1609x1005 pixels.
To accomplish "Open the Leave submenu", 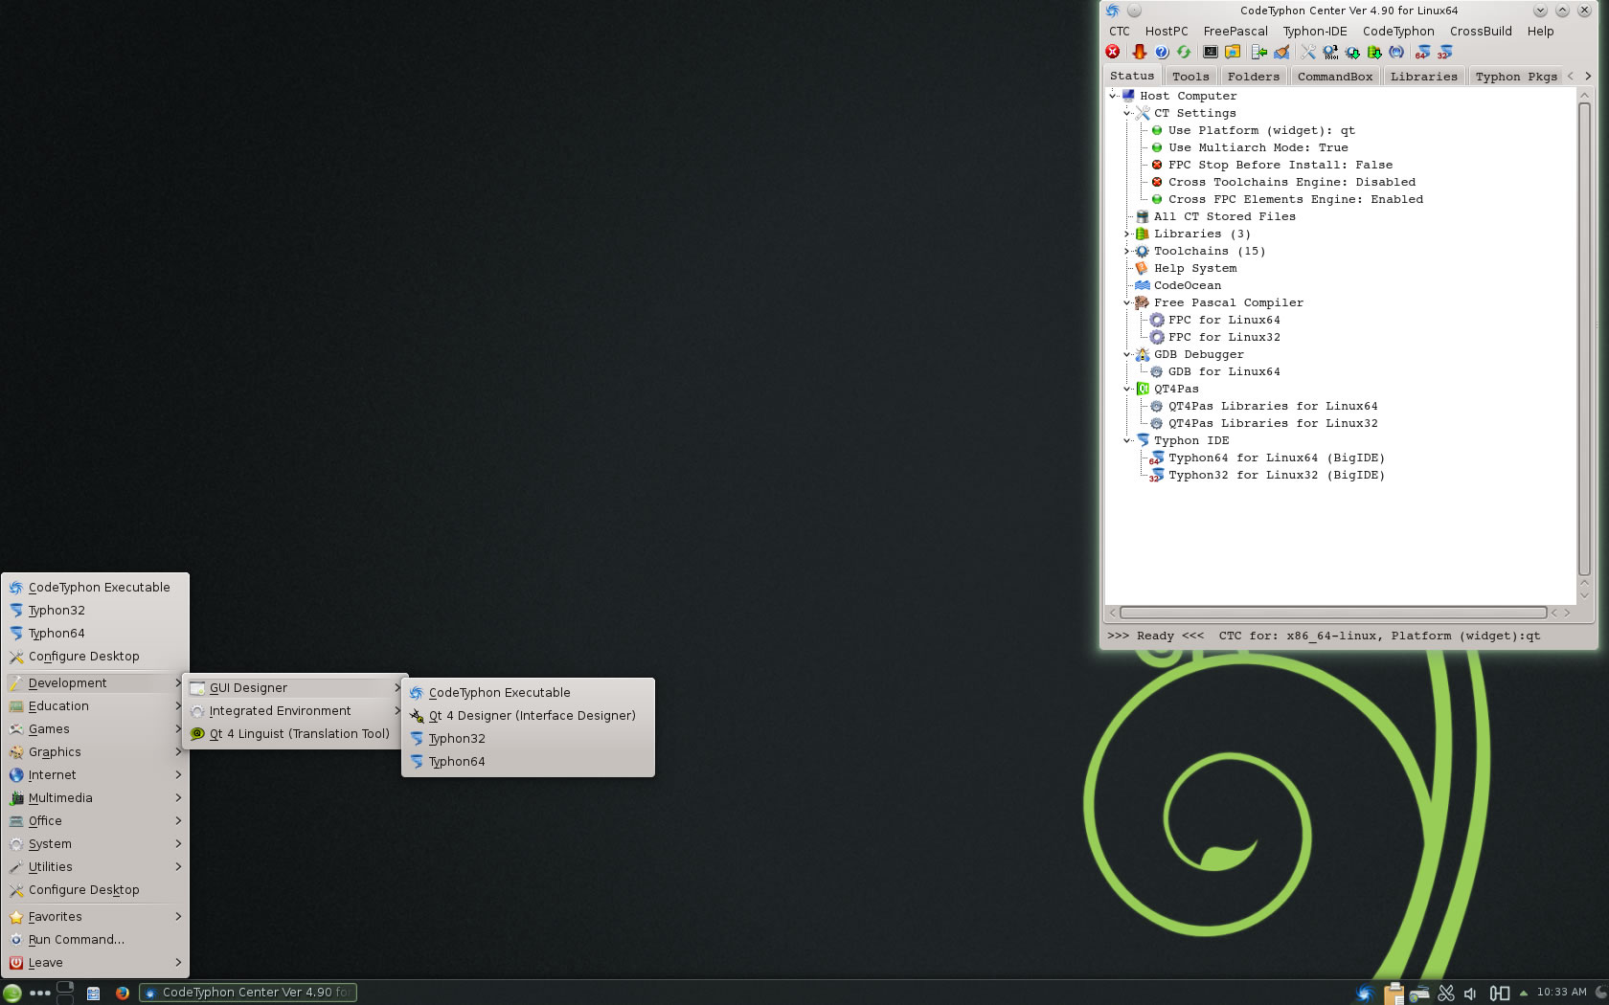I will tap(95, 962).
